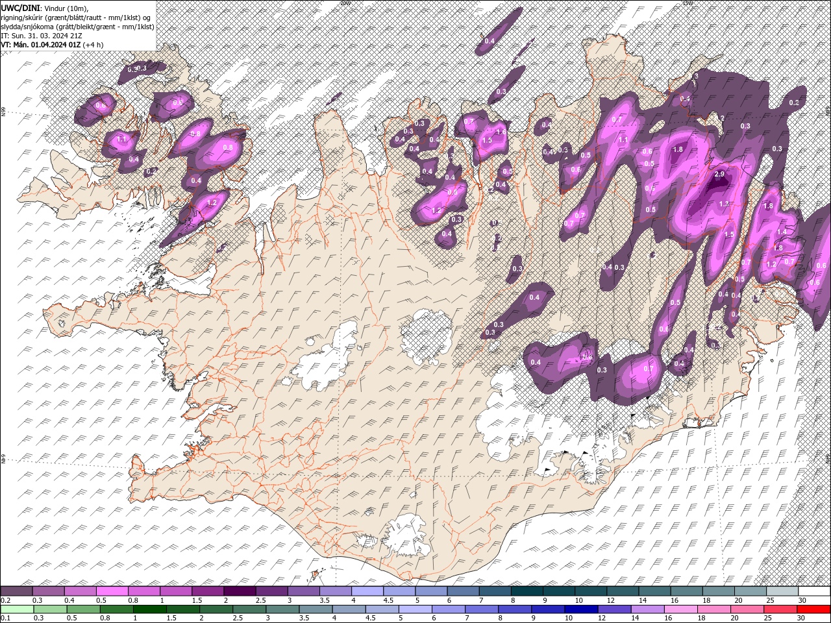Viewport: 831px width, 623px height.
Task: Select the white 30 swatch in snow legend
Action: [x=814, y=591]
